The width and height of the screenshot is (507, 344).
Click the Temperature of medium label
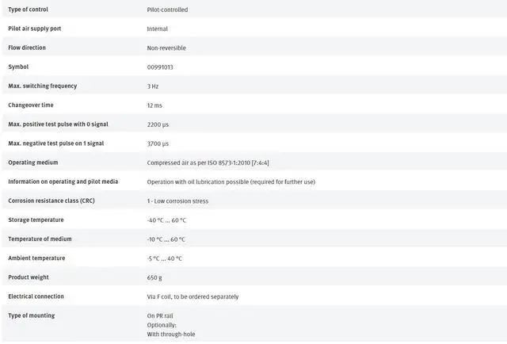pyautogui.click(x=40, y=239)
